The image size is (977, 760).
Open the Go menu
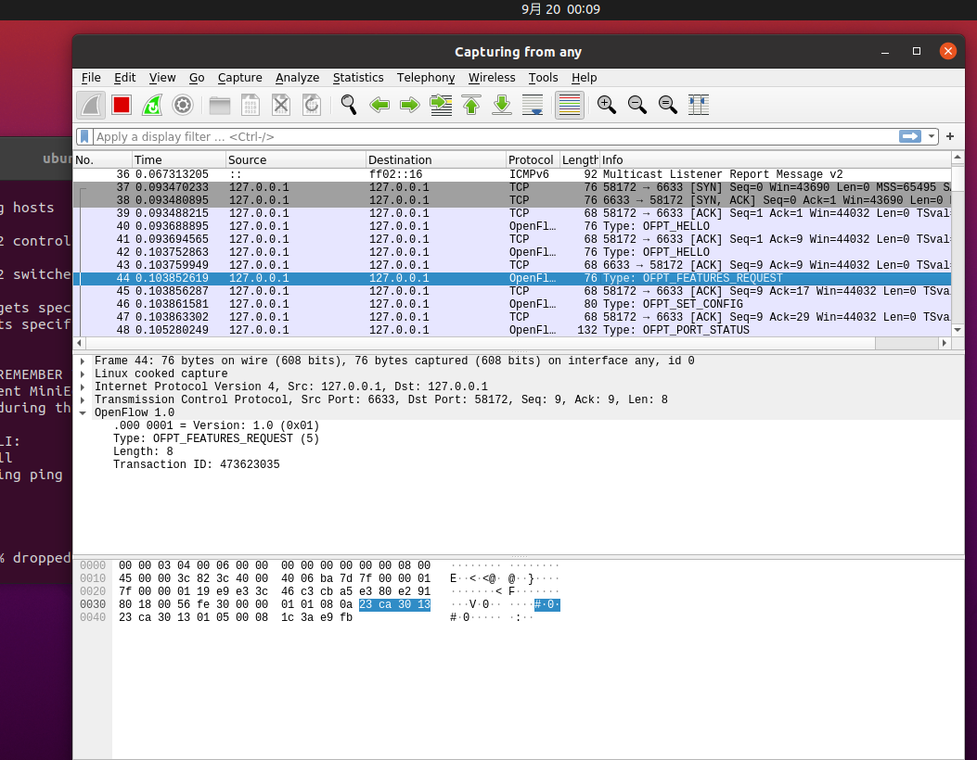[x=197, y=77]
